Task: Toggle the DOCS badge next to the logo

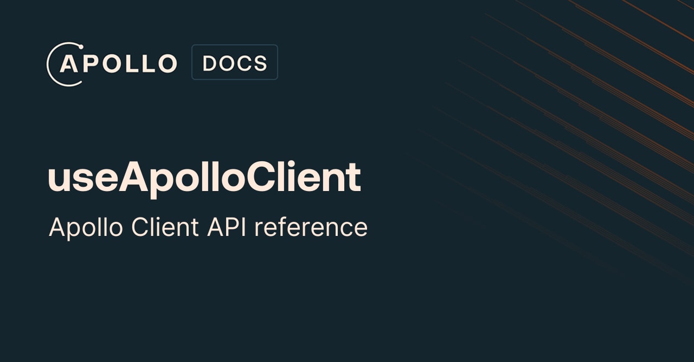Action: [x=234, y=62]
